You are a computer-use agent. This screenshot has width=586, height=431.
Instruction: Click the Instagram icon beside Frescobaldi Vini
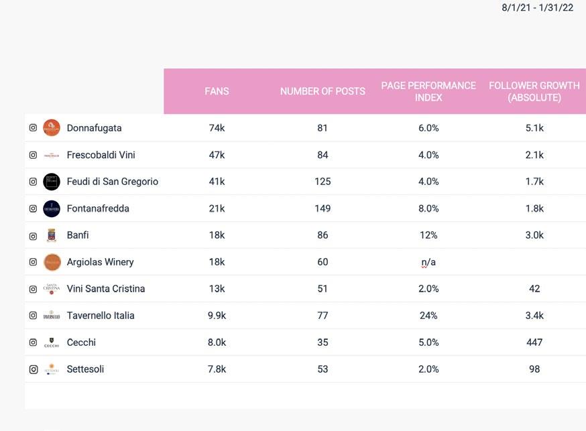(33, 155)
